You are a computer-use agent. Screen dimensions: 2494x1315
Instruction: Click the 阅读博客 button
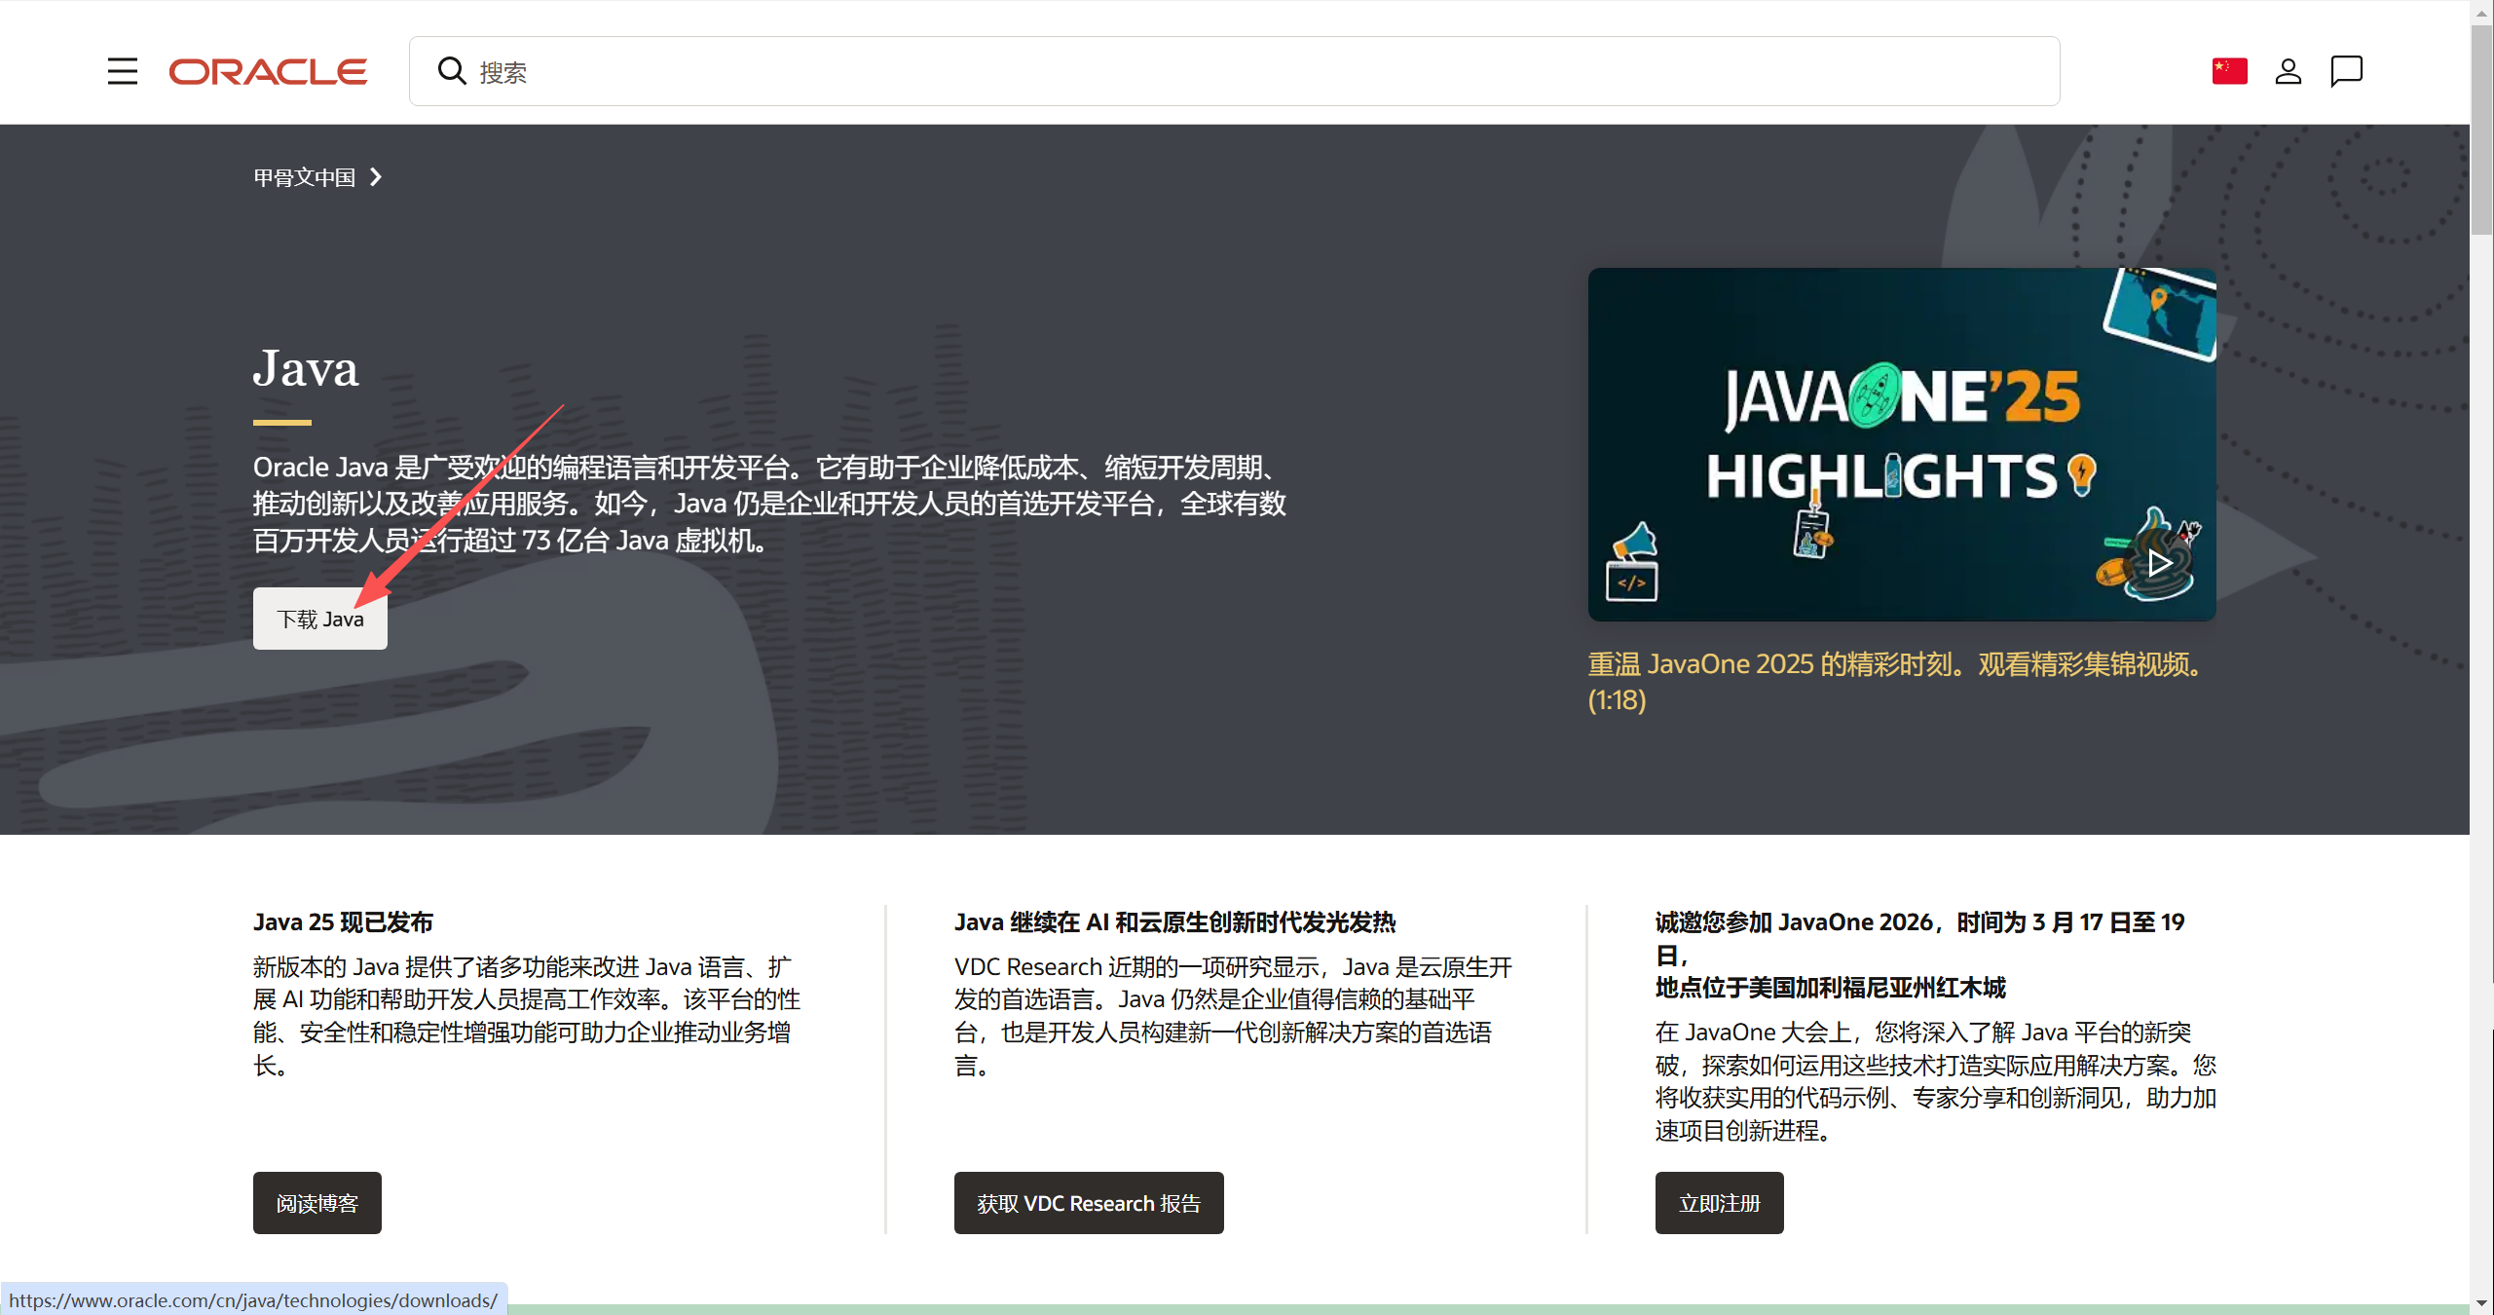pos(316,1203)
